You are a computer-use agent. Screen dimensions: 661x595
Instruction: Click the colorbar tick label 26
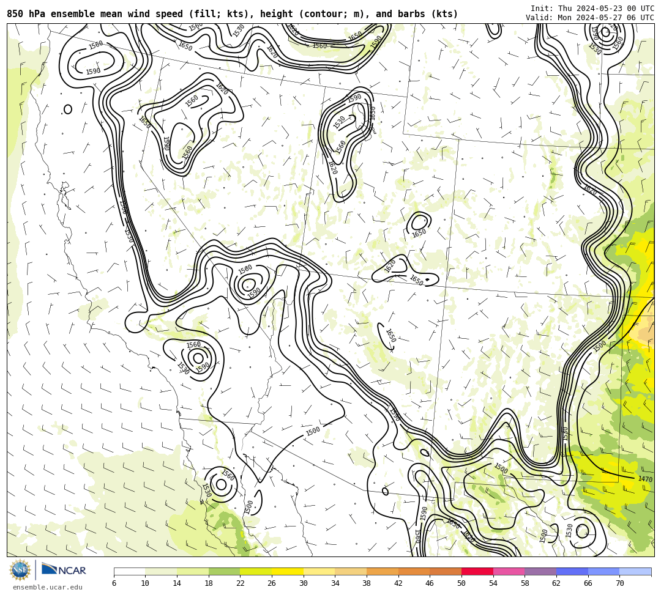coord(272,583)
